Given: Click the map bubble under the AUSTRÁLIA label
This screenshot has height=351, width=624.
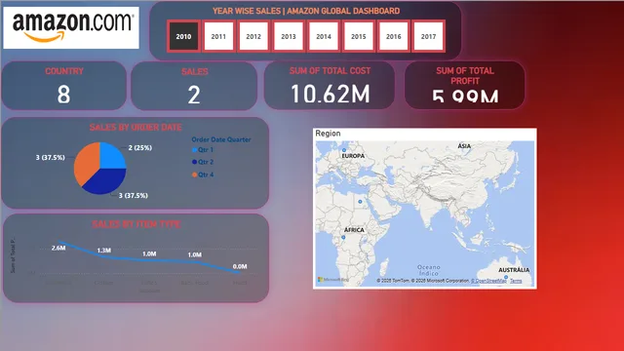Looking at the screenshot, I should point(506,277).
